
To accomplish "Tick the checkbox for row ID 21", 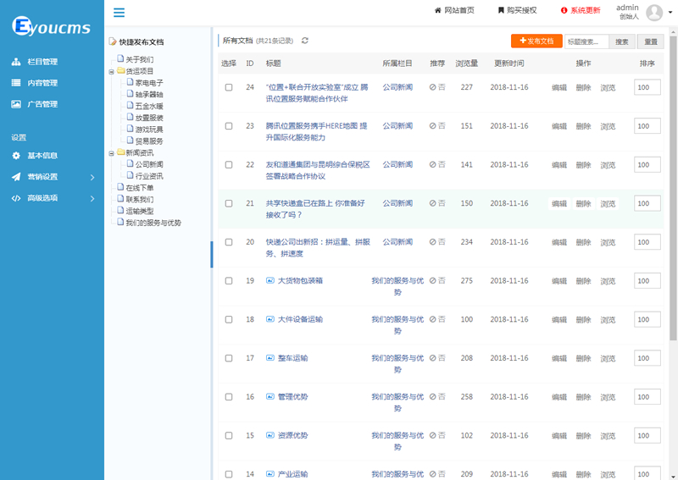I will 229,203.
